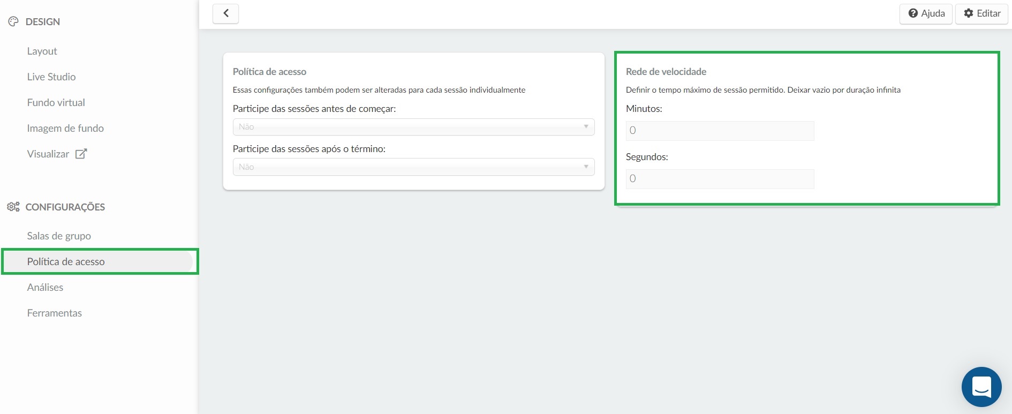Screen dimensions: 1012x414
Task: Click the Editar gear button
Action: [981, 13]
